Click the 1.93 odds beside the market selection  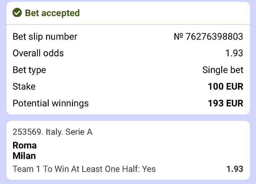click(x=235, y=169)
